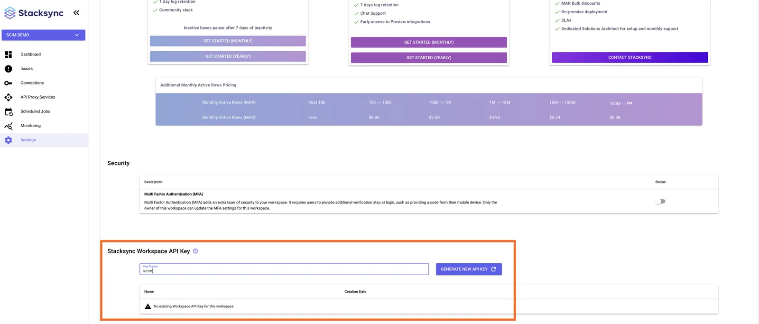The image size is (759, 324).
Task: Click the '10M → 100M' tier cell
Action: pyautogui.click(x=562, y=102)
